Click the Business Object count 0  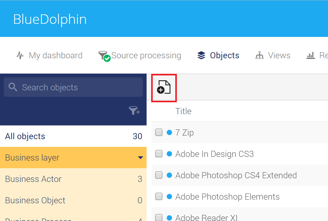(140, 200)
